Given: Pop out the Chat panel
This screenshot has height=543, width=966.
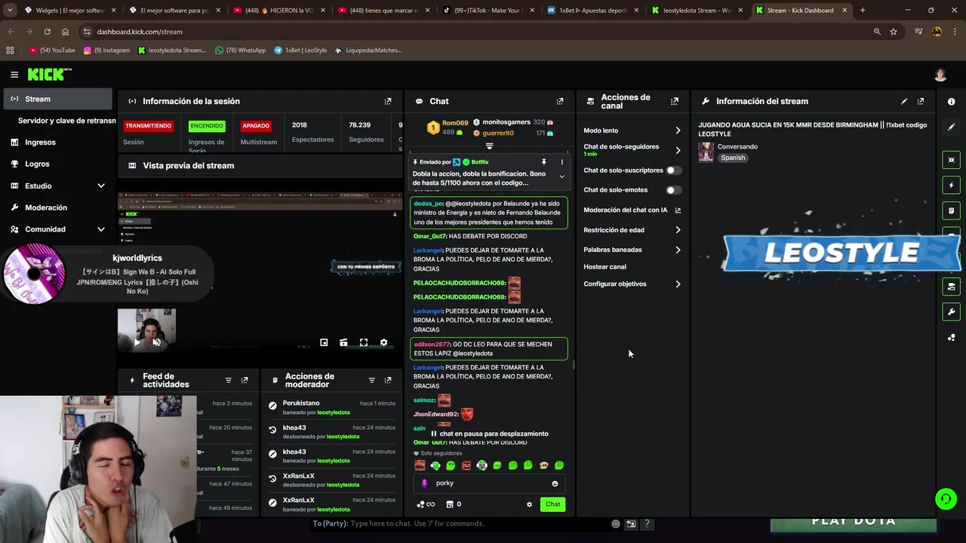Looking at the screenshot, I should tap(560, 101).
